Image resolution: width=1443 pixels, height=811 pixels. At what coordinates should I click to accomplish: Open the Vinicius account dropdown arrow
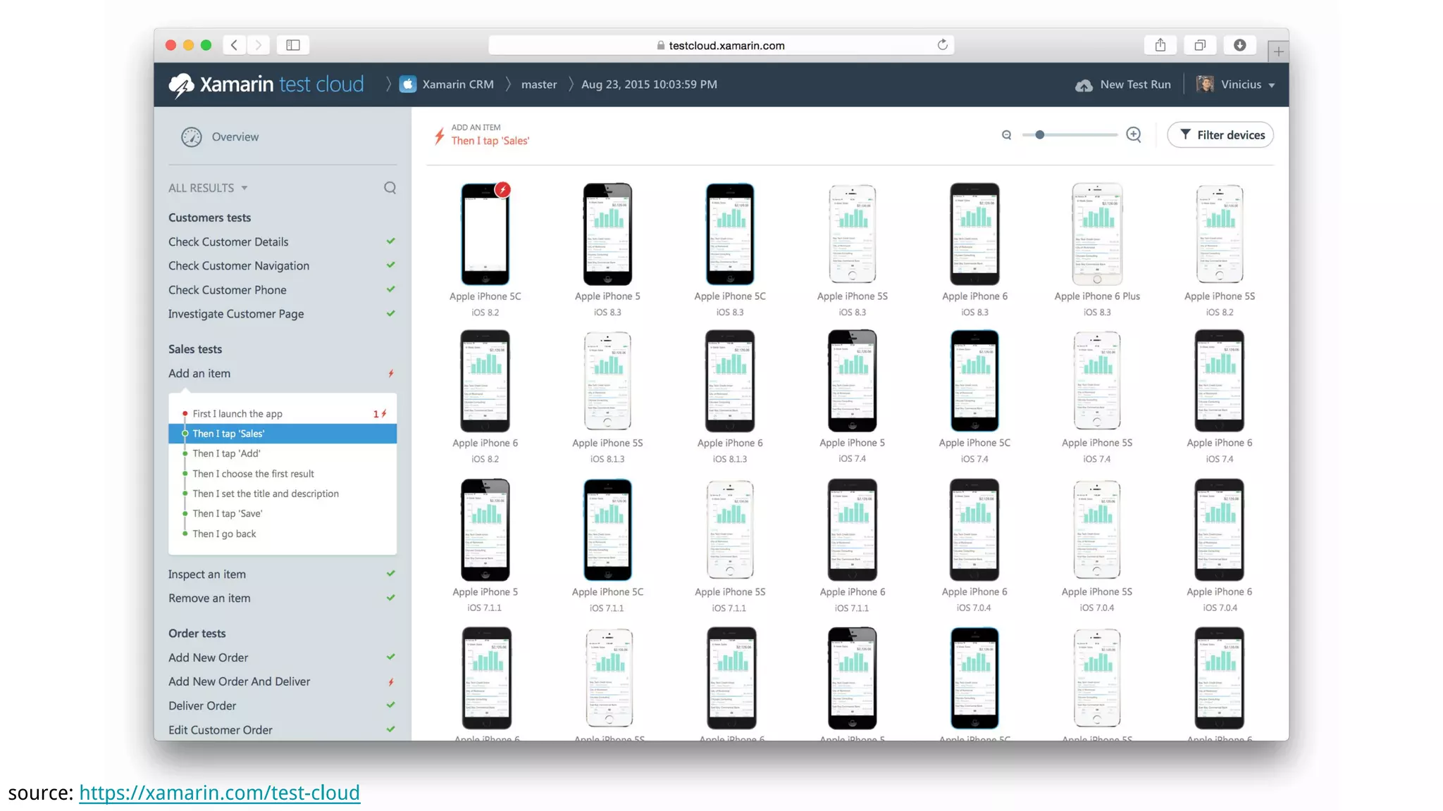click(x=1272, y=85)
